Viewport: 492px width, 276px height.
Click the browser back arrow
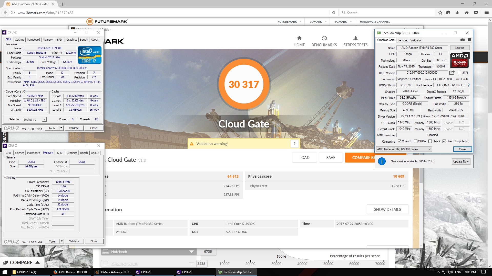click(5, 13)
